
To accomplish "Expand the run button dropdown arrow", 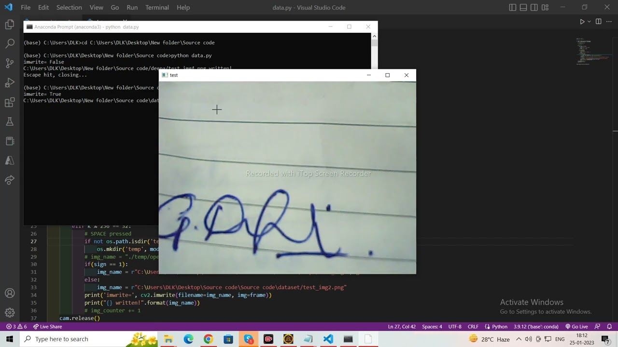I will [x=589, y=22].
